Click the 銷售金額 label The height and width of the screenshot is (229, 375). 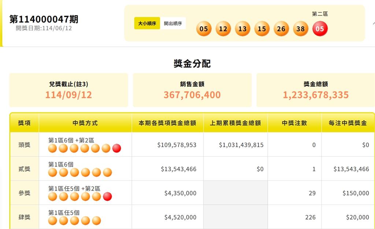point(192,84)
